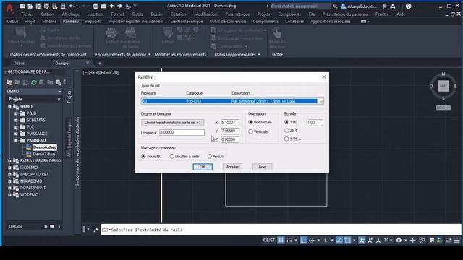Select Aucun panel mounting option
Screen dimensions: 463x260
click(209, 156)
